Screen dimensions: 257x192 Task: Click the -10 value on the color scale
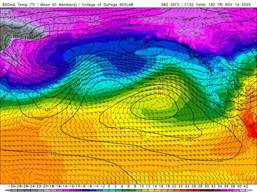76,186
